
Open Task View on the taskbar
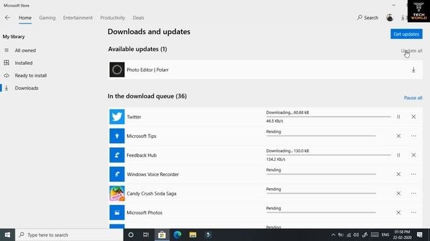pos(146,235)
